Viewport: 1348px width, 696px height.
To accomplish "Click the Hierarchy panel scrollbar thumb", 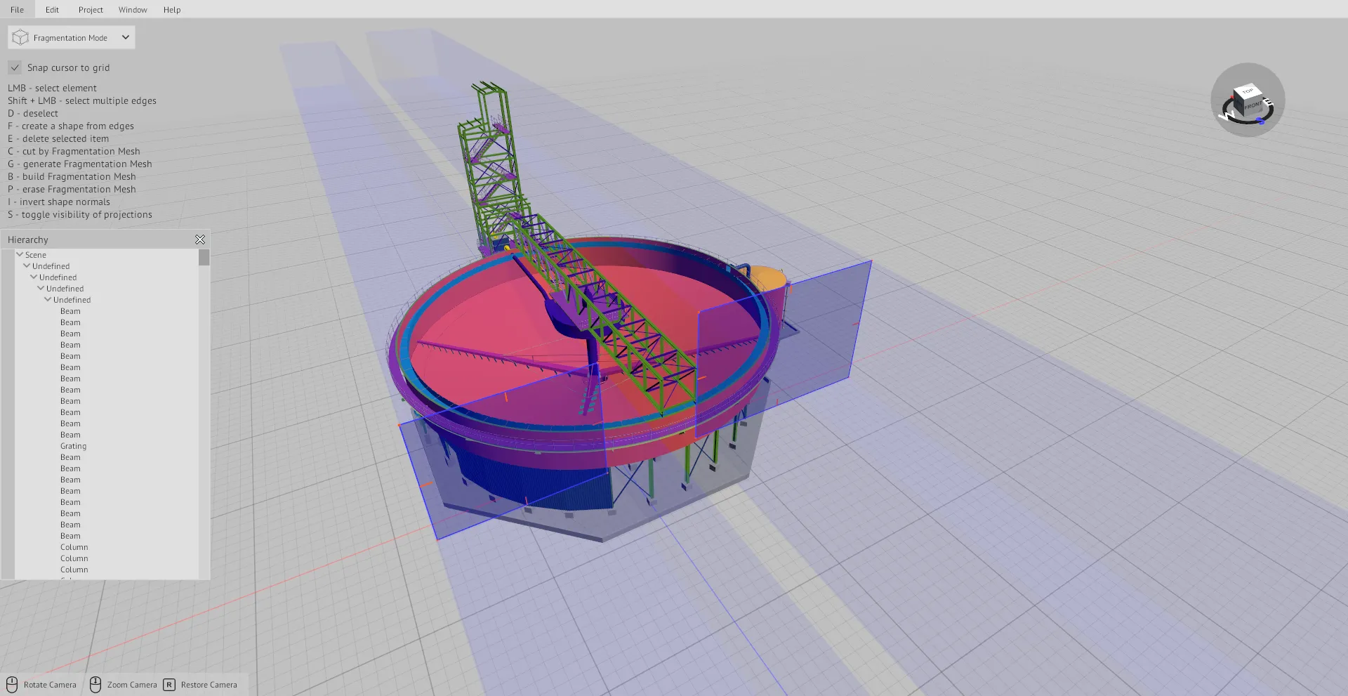I will (204, 258).
